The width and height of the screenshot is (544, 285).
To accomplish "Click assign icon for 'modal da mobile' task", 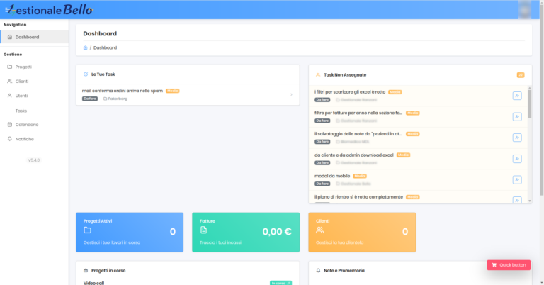I will point(516,179).
